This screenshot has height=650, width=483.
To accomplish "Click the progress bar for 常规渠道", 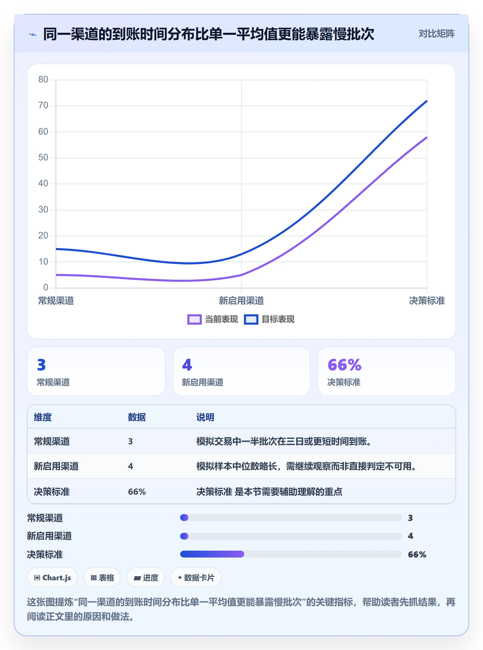I will 291,518.
